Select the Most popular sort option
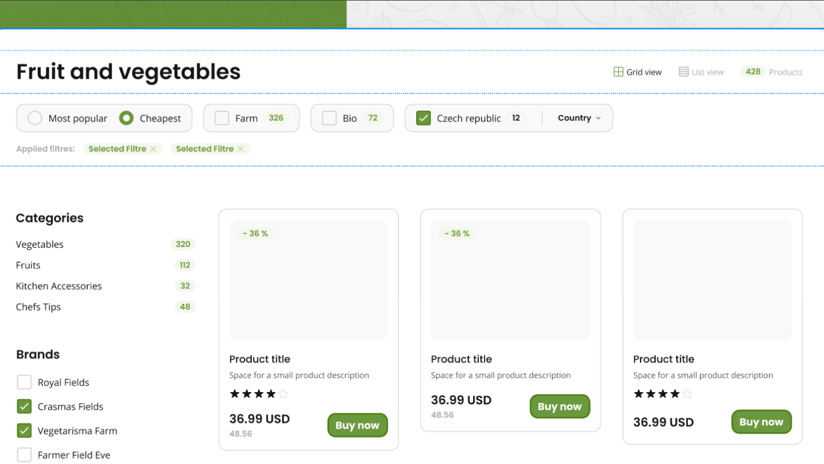The image size is (824, 464). pyautogui.click(x=34, y=118)
